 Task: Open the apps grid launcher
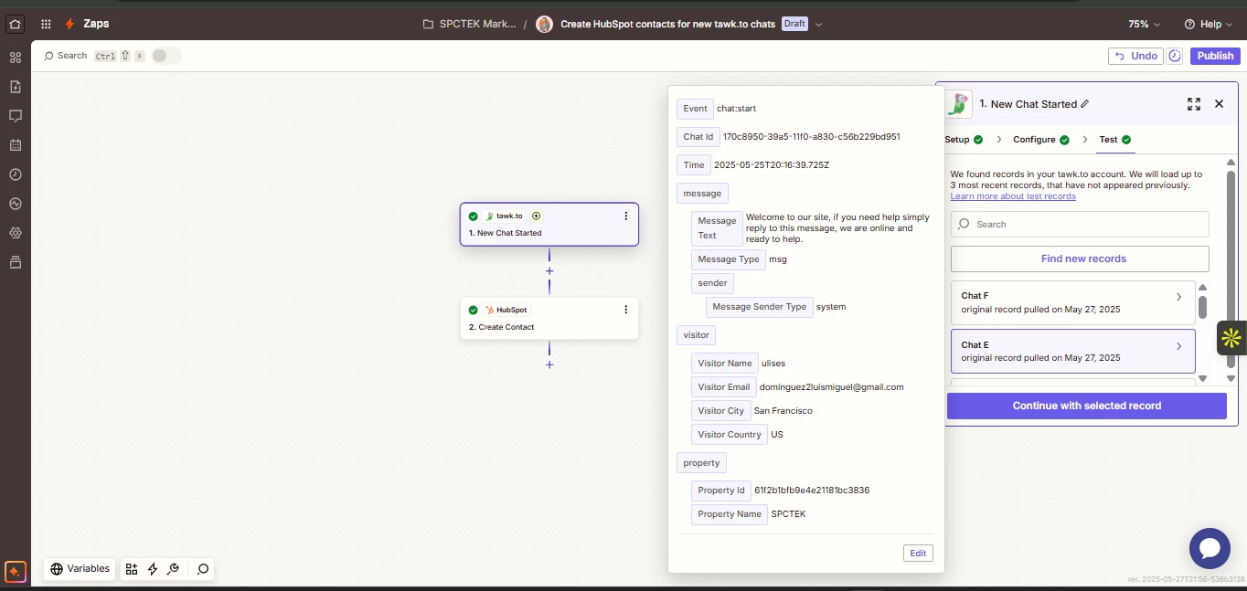pyautogui.click(x=46, y=25)
